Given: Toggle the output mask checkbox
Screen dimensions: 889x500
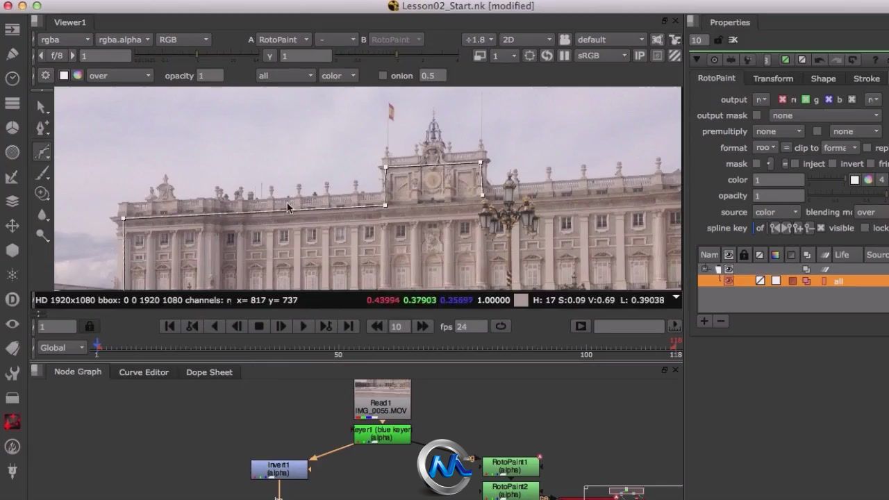Looking at the screenshot, I should [x=757, y=115].
